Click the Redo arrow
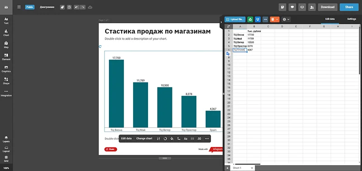The width and height of the screenshot is (362, 171). (83, 7)
